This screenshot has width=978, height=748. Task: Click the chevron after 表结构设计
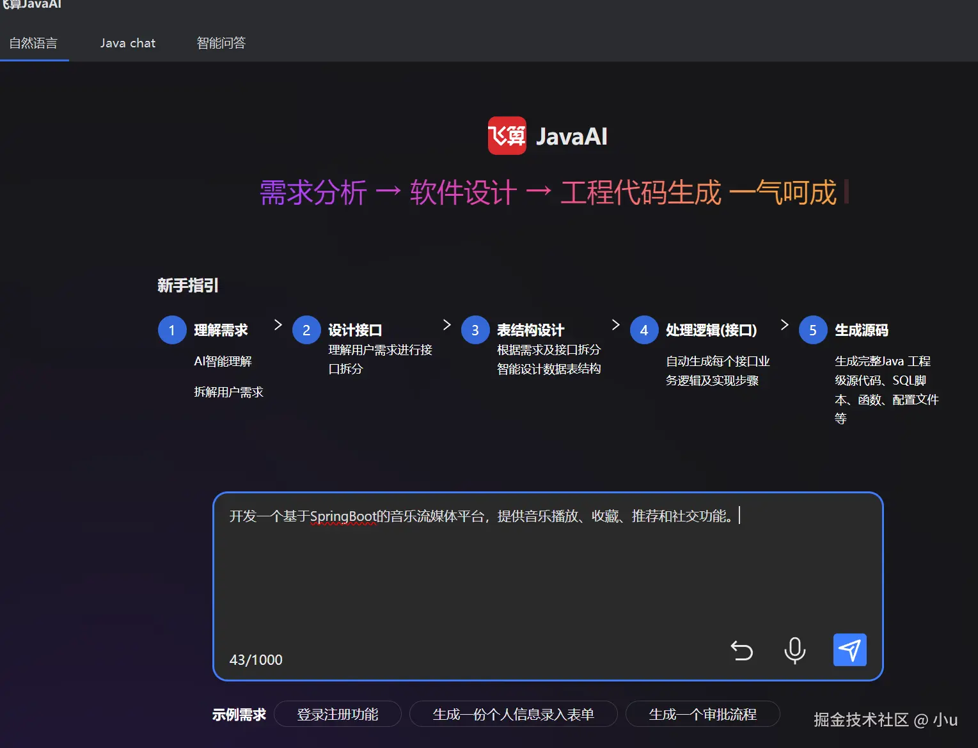click(x=615, y=325)
